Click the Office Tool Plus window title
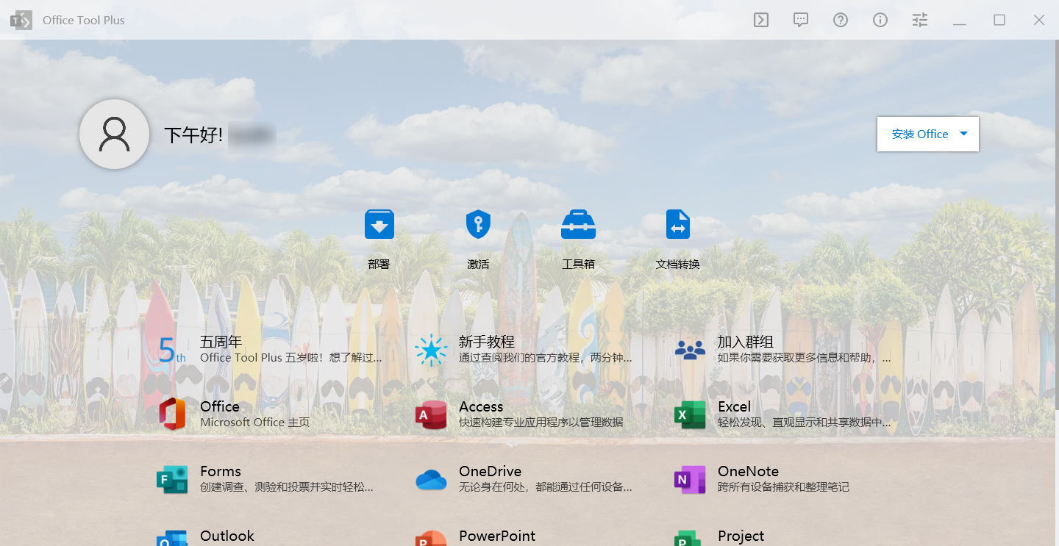The height and width of the screenshot is (546, 1059). click(84, 20)
